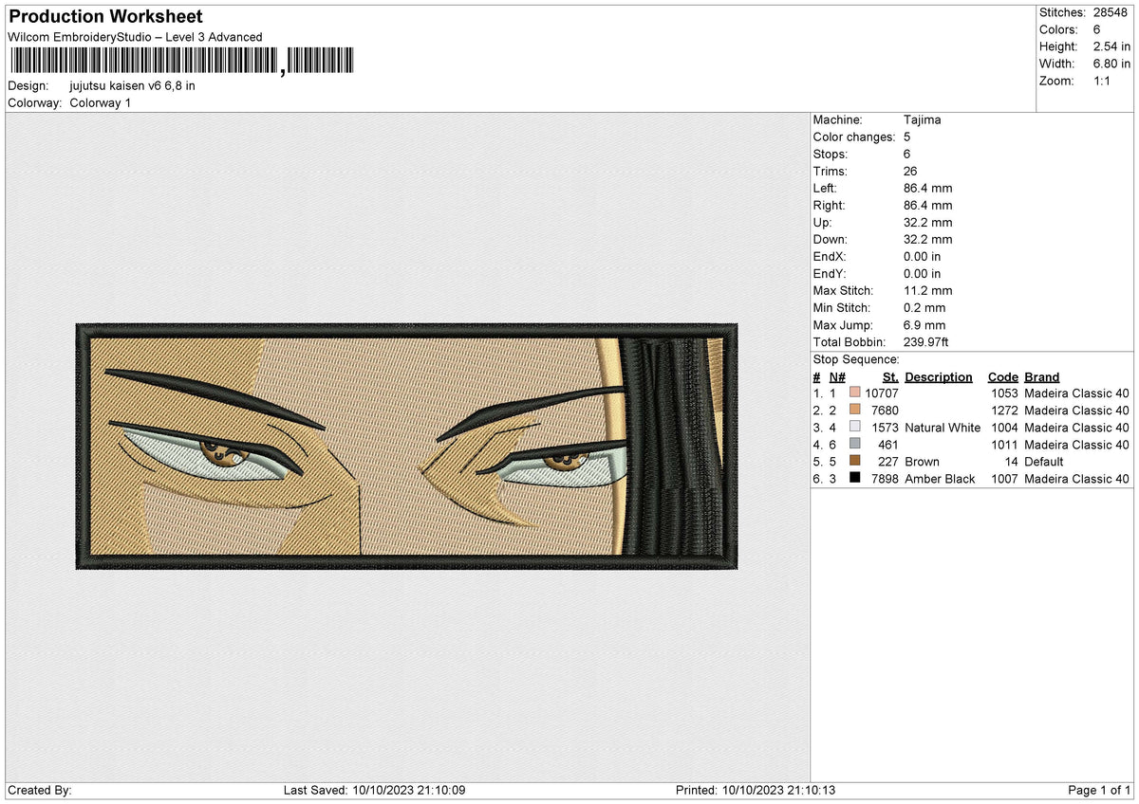This screenshot has width=1139, height=804.
Task: Click the 'Amber Black' description
Action: tap(940, 479)
